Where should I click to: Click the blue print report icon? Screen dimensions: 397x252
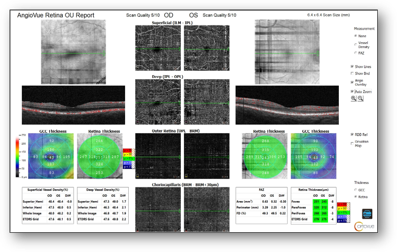tap(367, 214)
